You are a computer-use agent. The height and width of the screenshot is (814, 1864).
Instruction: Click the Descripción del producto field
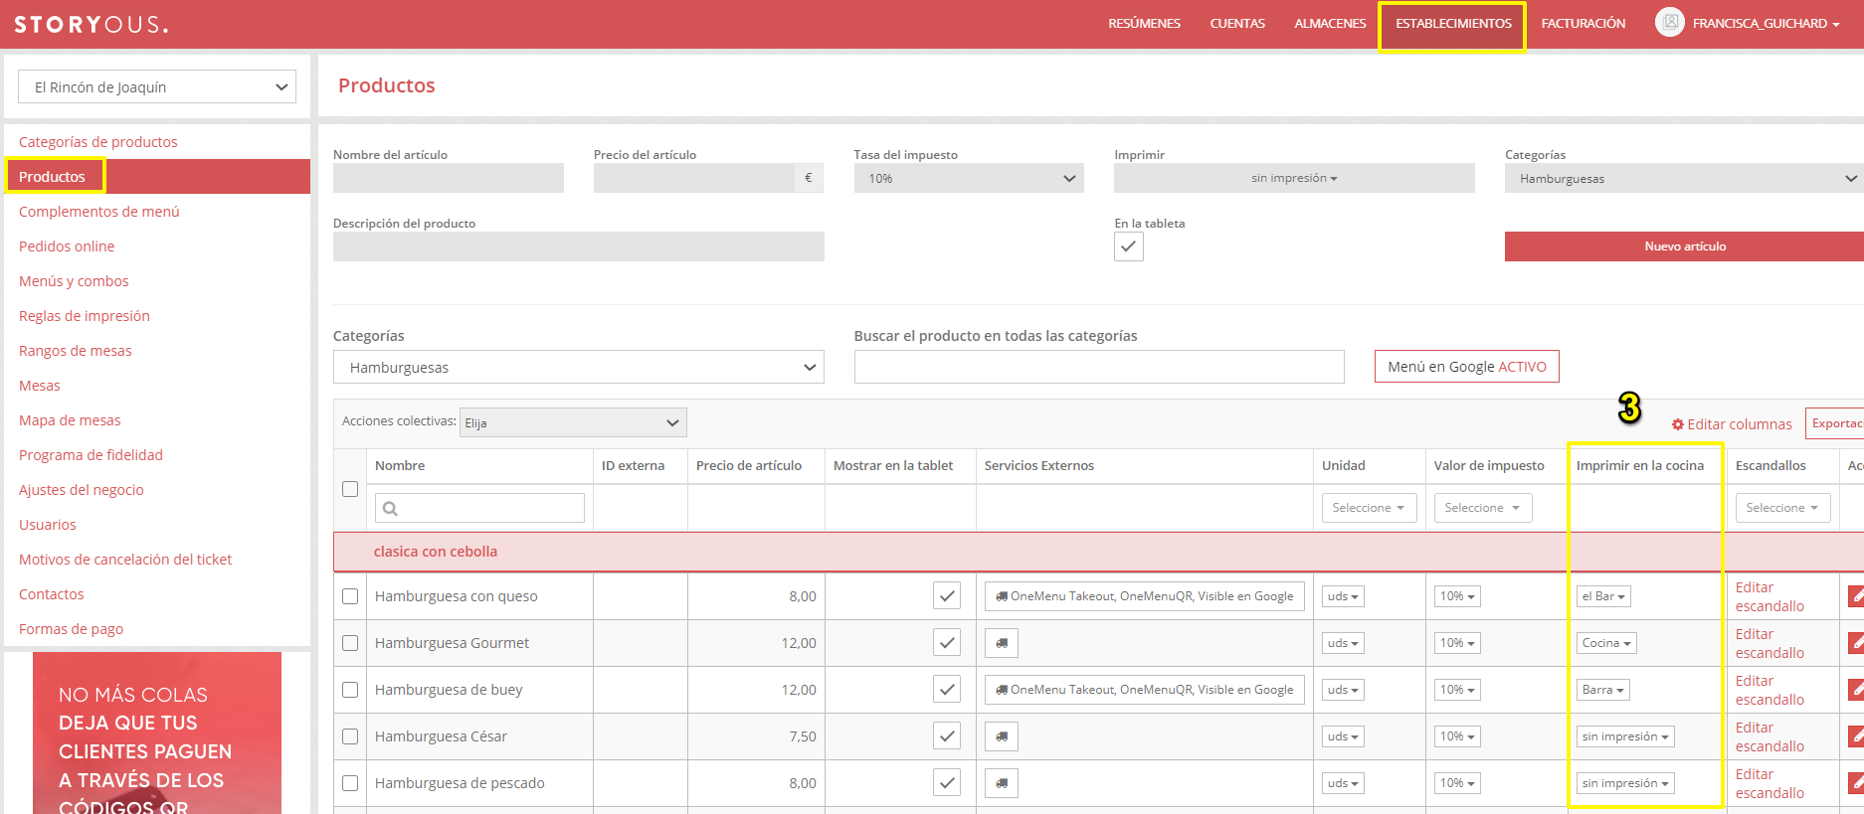click(579, 246)
